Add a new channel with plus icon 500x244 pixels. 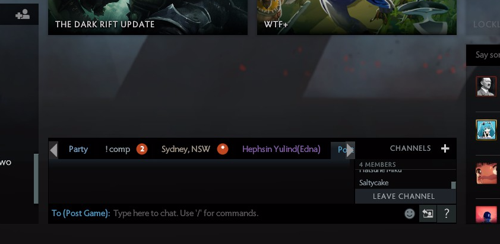445,148
